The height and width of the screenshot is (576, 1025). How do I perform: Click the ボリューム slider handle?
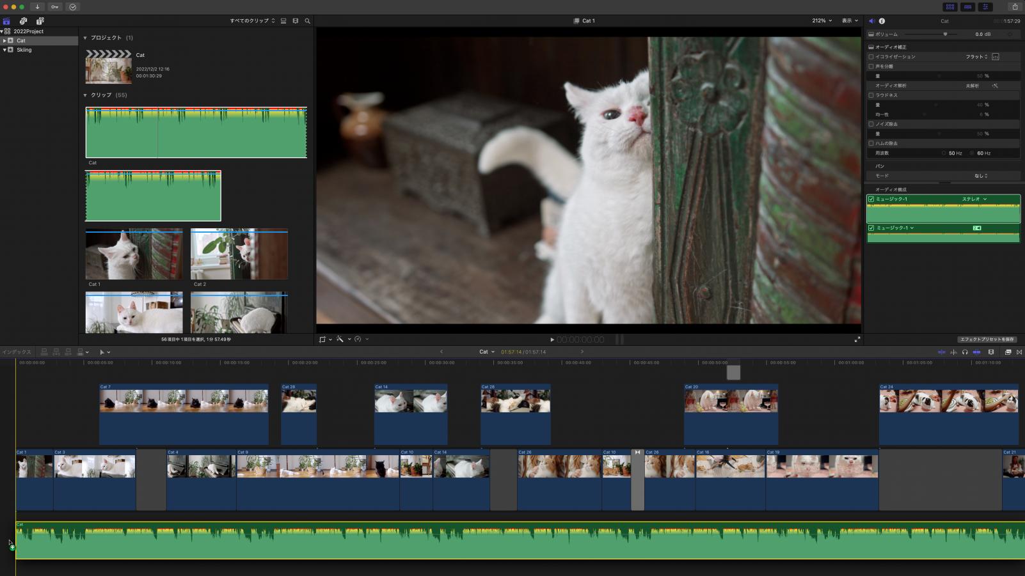[945, 35]
